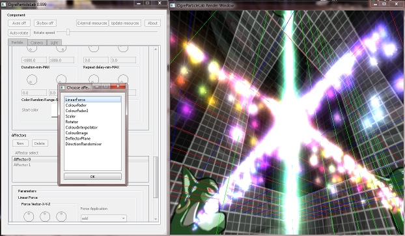Click the Duration min knob dial

tap(32, 80)
